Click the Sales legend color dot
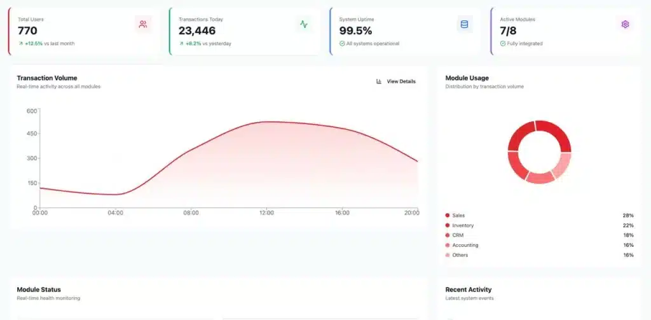This screenshot has height=320, width=651. 447,215
